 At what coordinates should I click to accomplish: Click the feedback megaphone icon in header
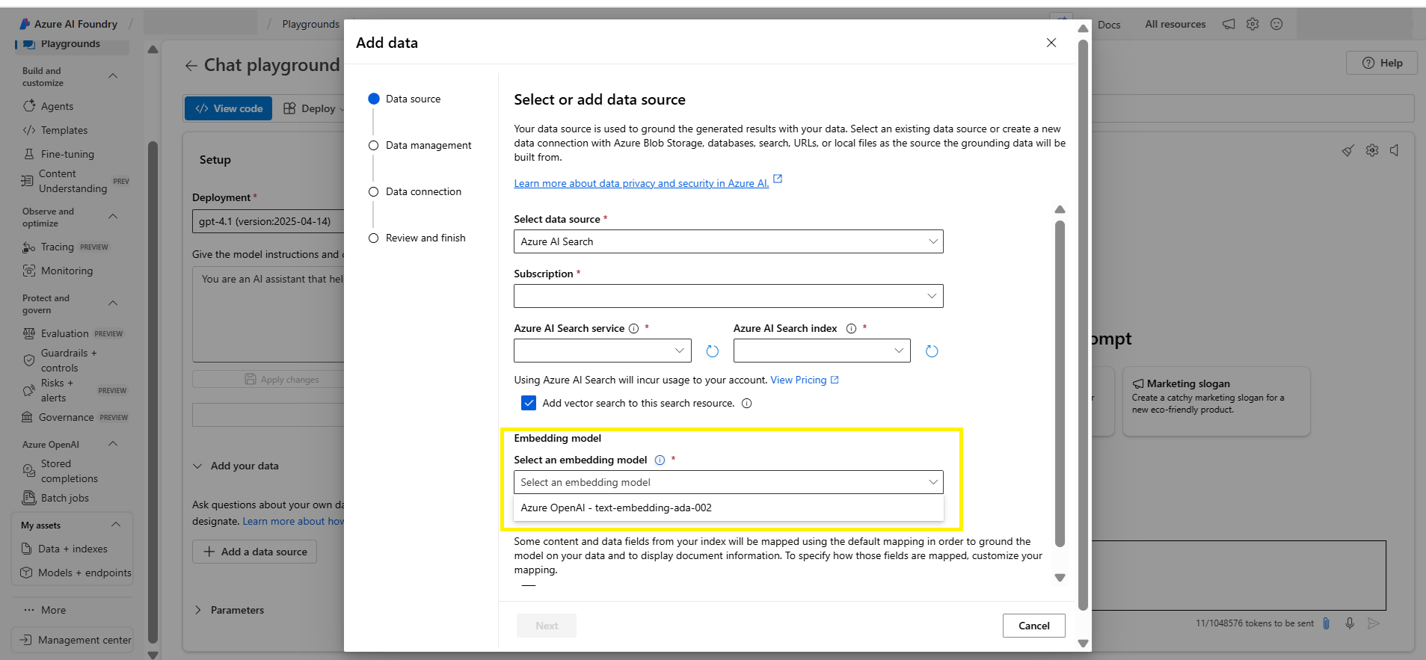[x=1229, y=24]
